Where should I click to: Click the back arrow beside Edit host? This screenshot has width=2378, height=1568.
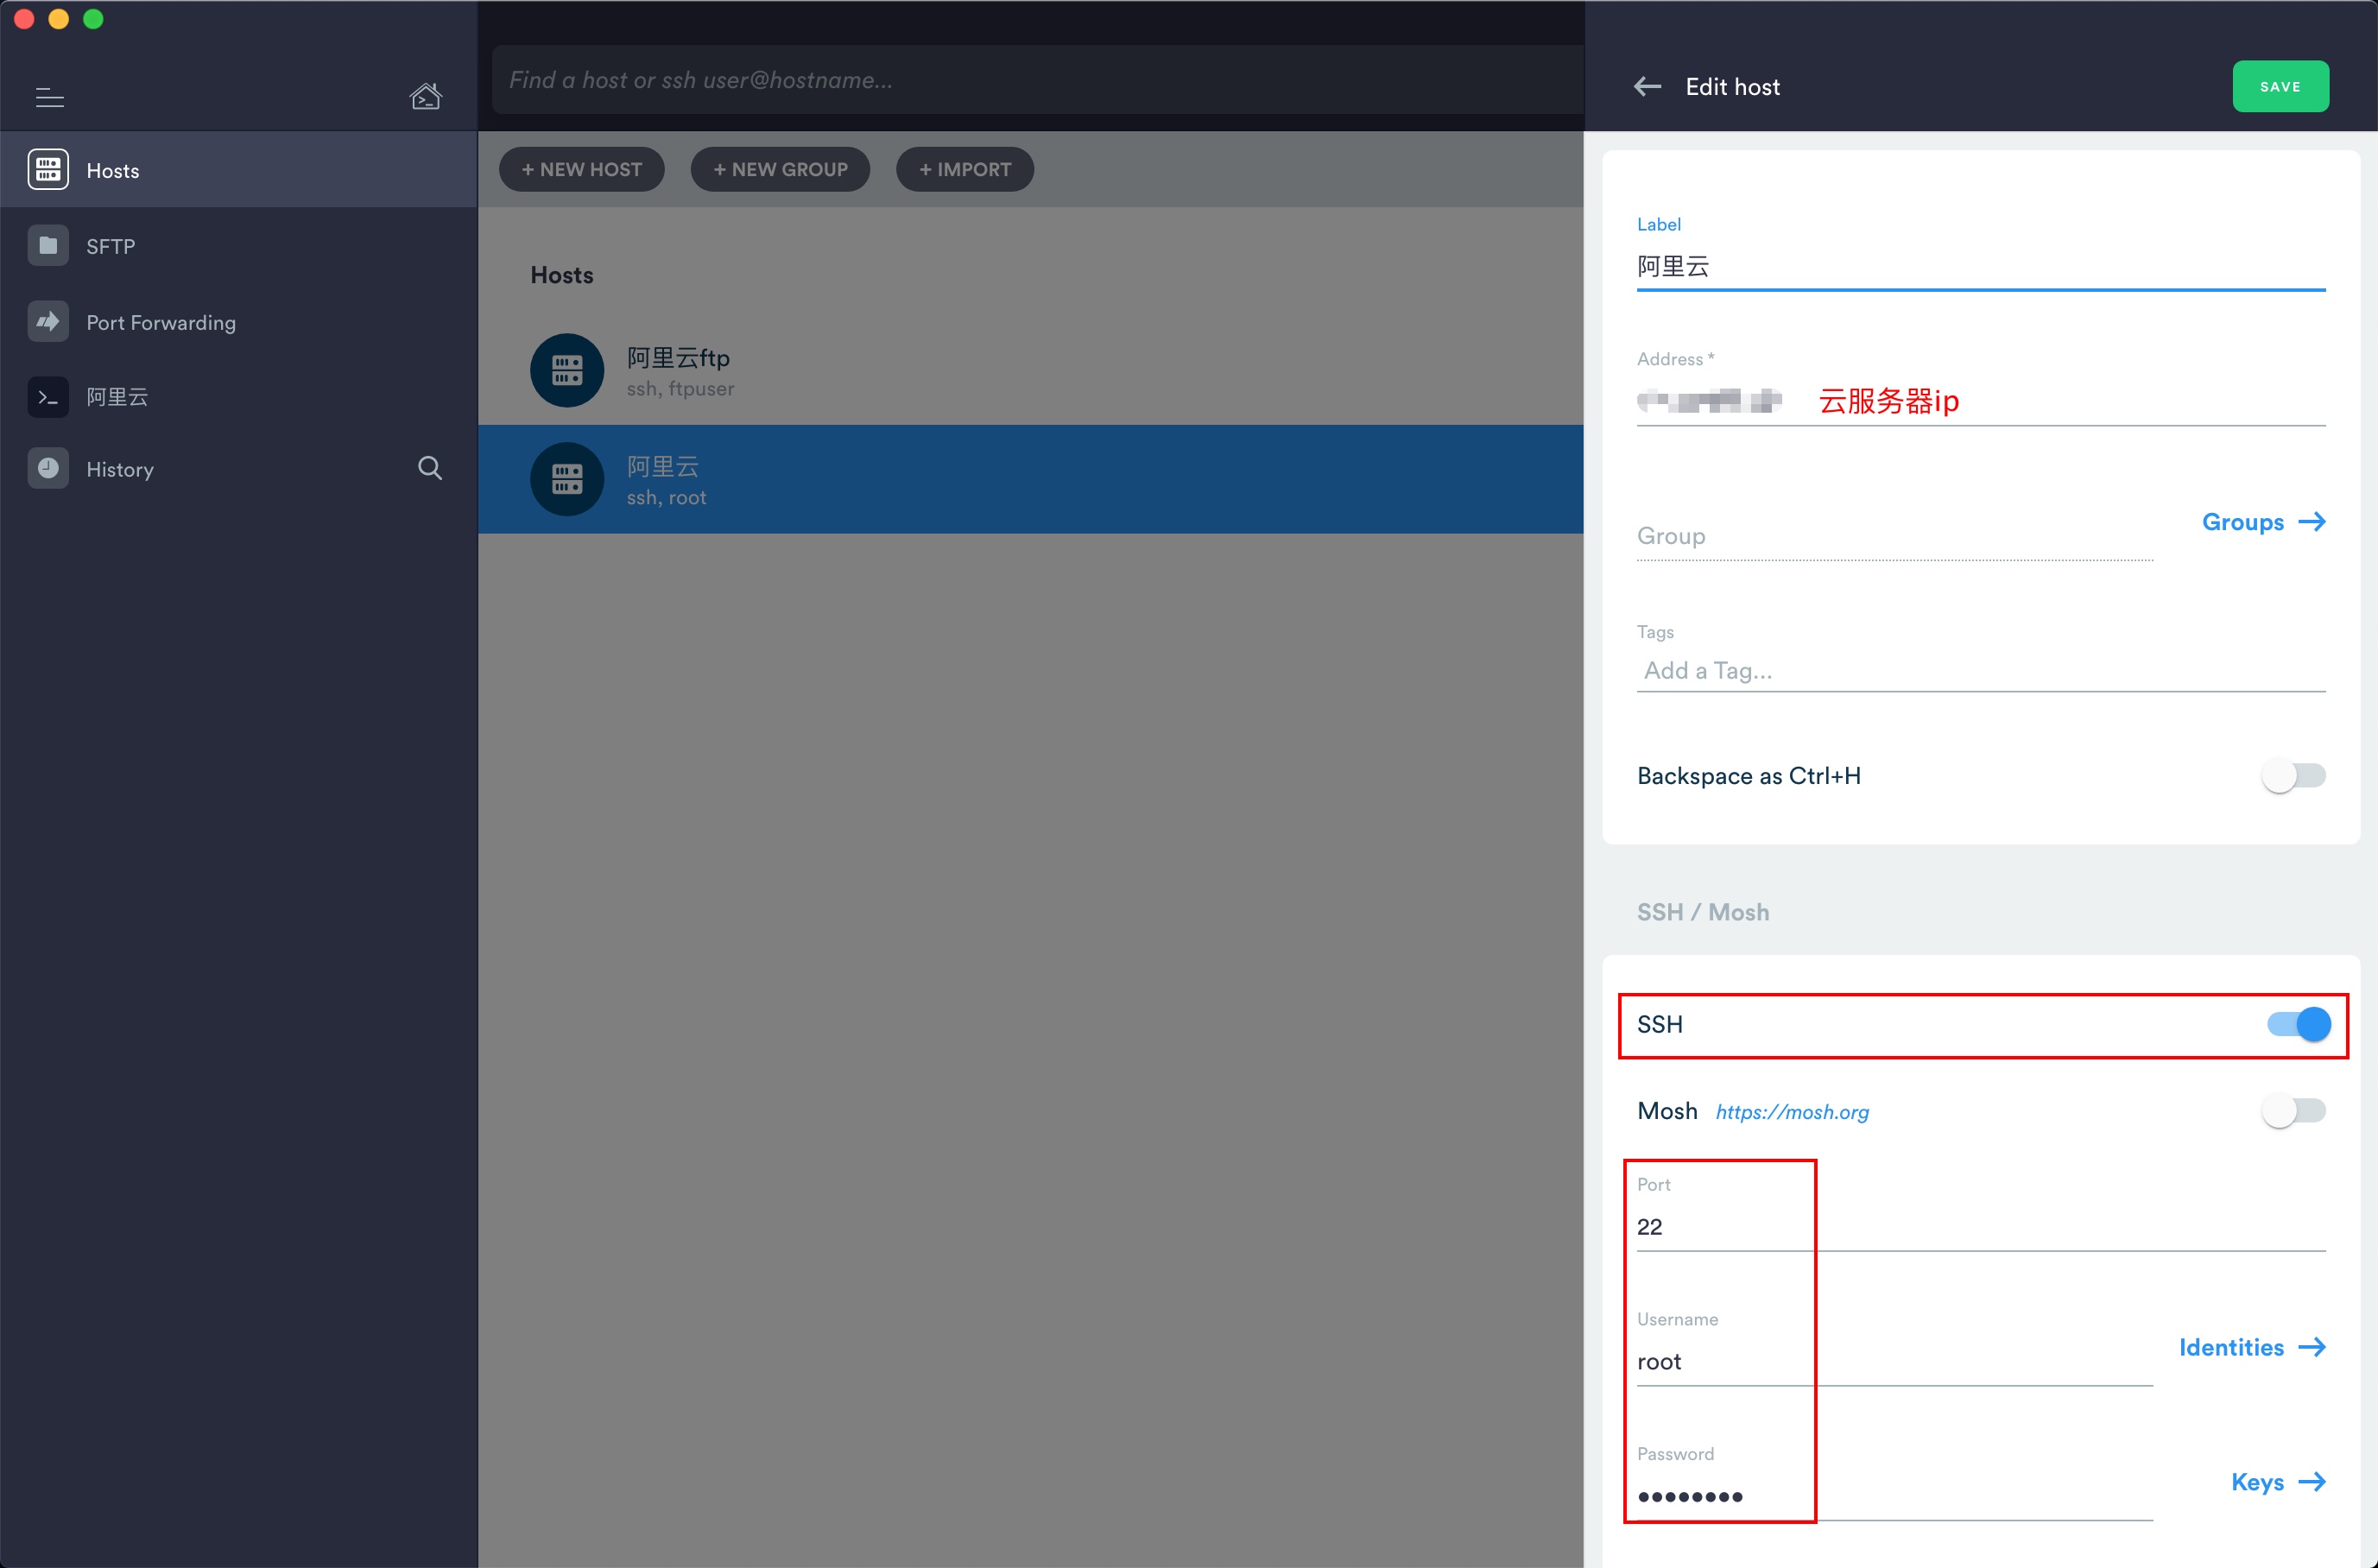point(1647,87)
